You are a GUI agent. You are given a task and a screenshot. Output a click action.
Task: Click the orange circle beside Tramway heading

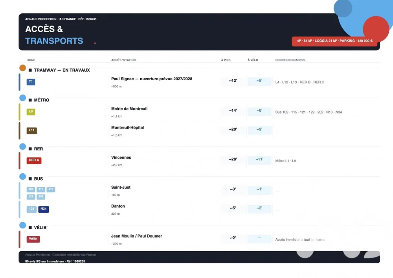click(x=23, y=68)
